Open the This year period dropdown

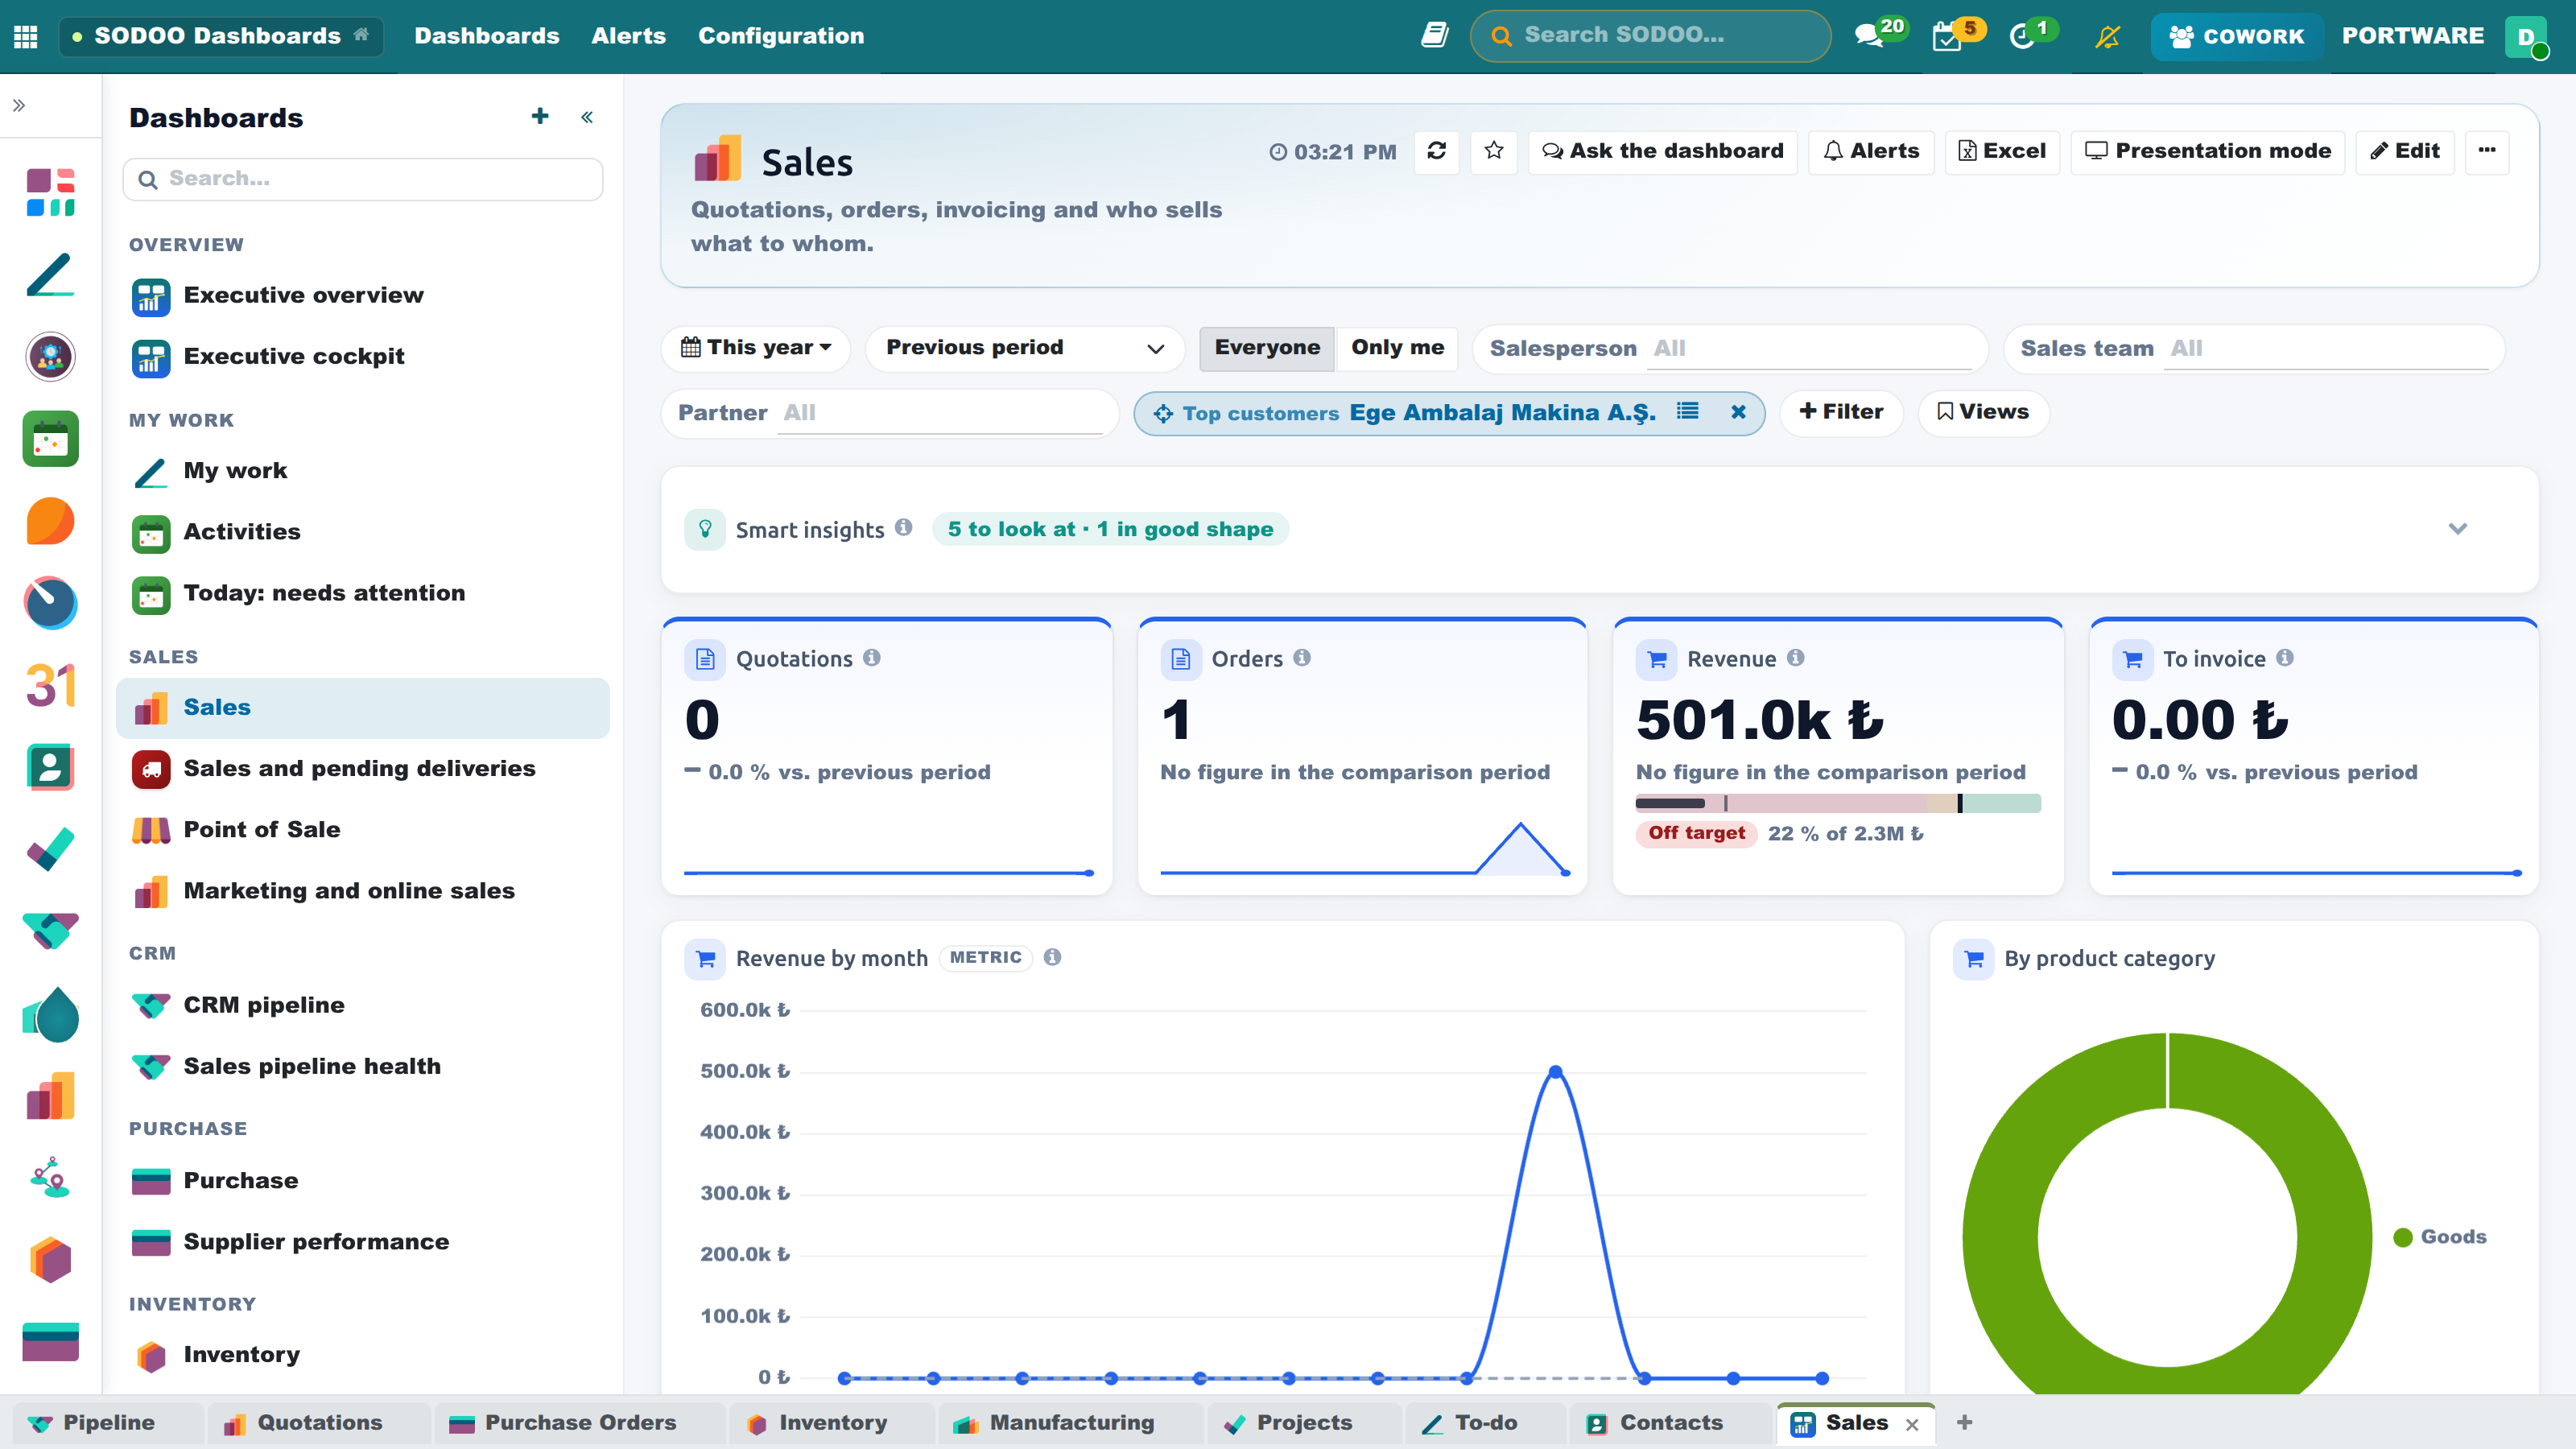tap(756, 348)
